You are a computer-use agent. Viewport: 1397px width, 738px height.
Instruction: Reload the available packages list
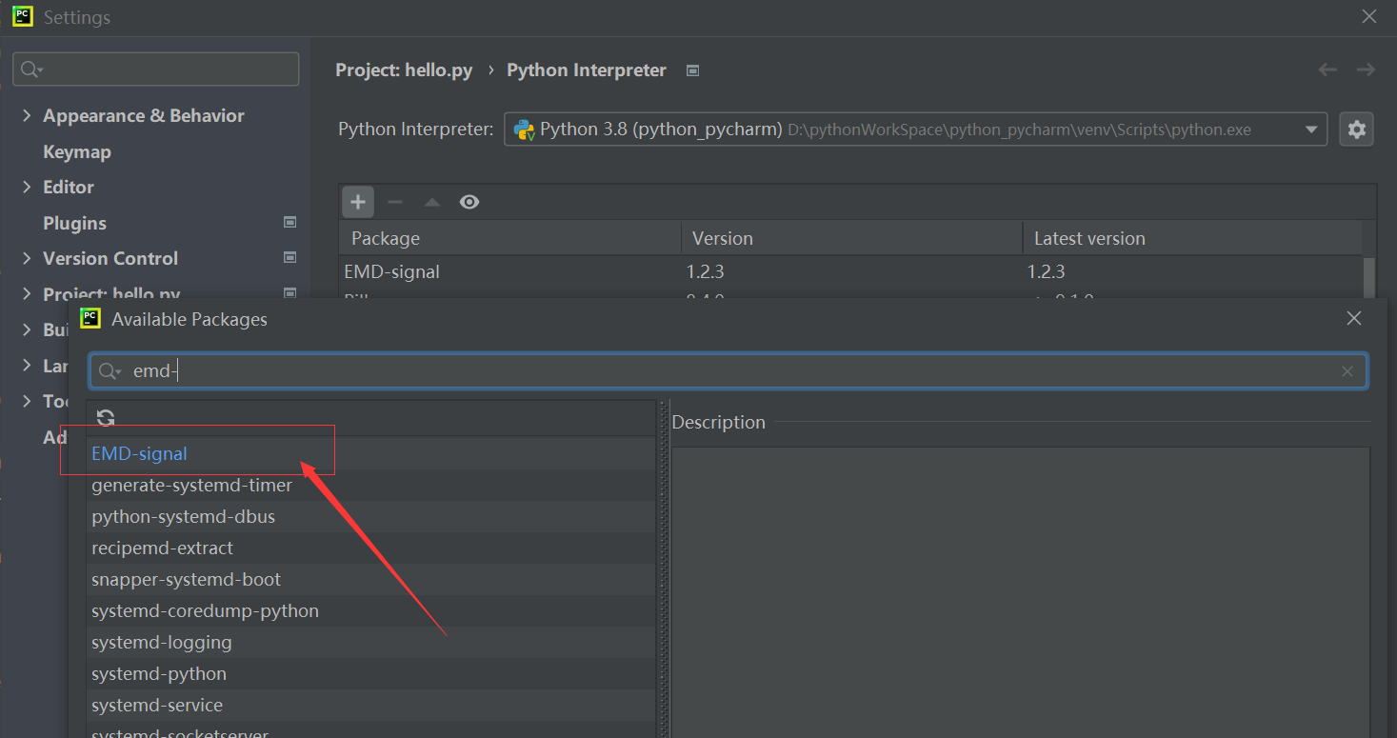click(106, 418)
